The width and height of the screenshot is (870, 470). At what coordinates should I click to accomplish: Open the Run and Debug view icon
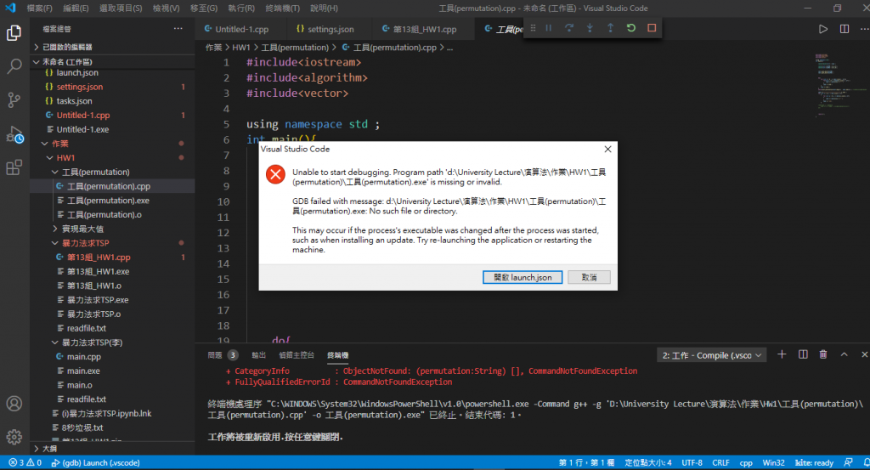(14, 134)
